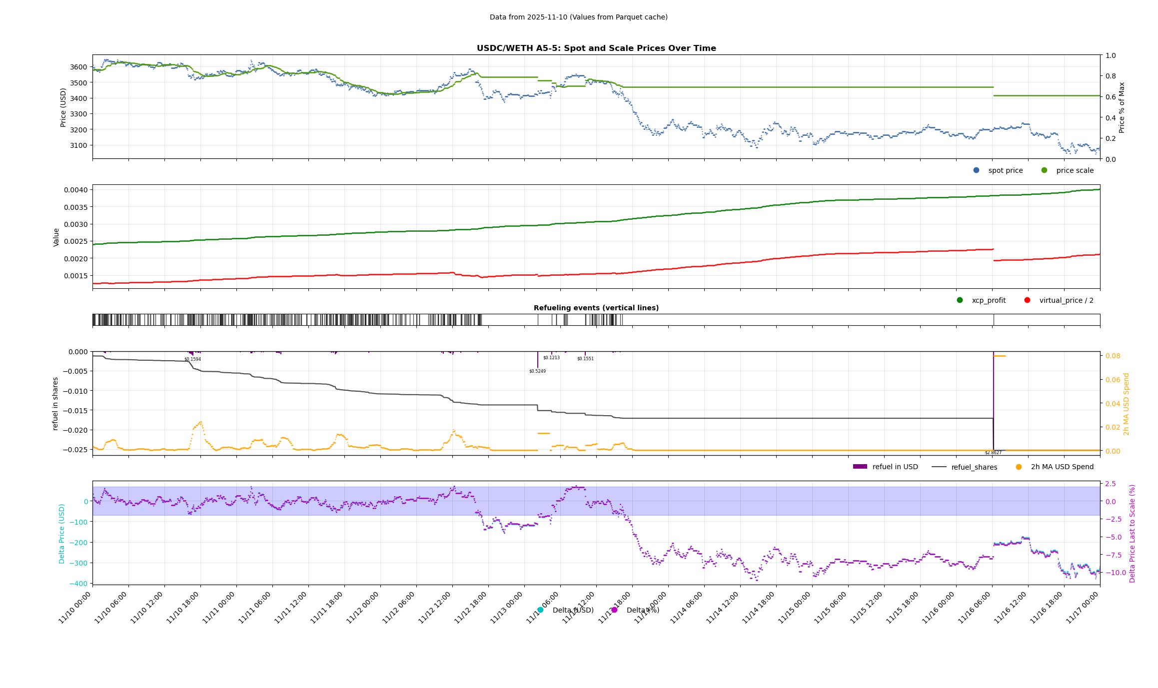Click the $0.5249 refuel annotation label

(x=537, y=371)
